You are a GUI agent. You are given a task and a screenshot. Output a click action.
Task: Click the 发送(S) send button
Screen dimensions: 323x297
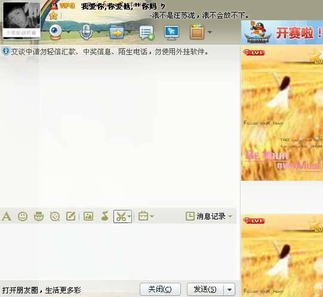(x=205, y=289)
